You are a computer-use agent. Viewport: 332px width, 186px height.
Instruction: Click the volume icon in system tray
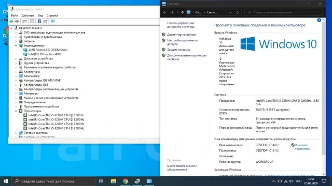[292, 181]
